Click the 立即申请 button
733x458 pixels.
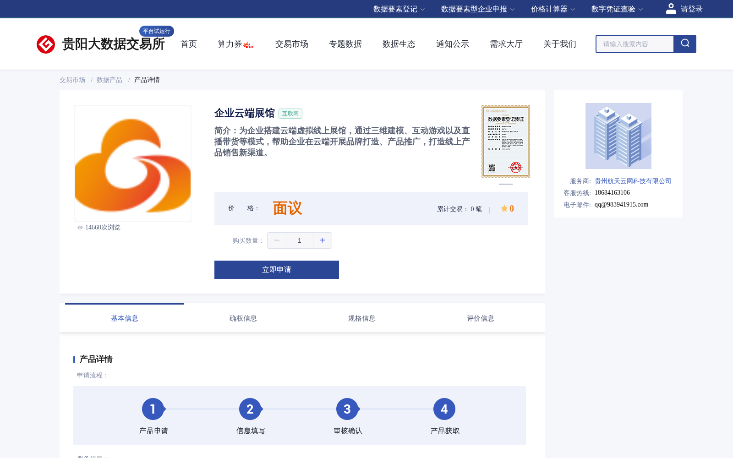pyautogui.click(x=277, y=270)
